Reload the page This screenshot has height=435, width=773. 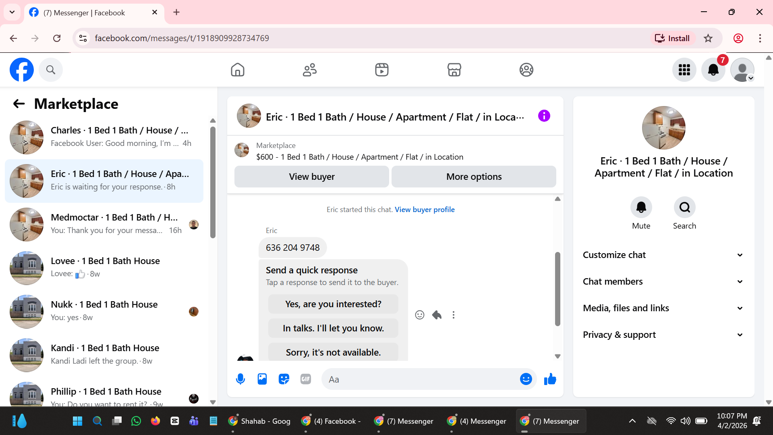coord(57,38)
